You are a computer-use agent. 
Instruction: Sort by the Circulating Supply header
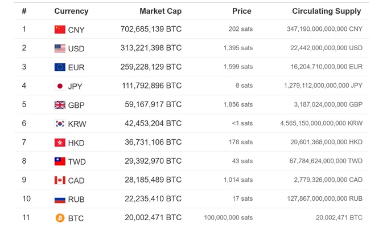327,11
